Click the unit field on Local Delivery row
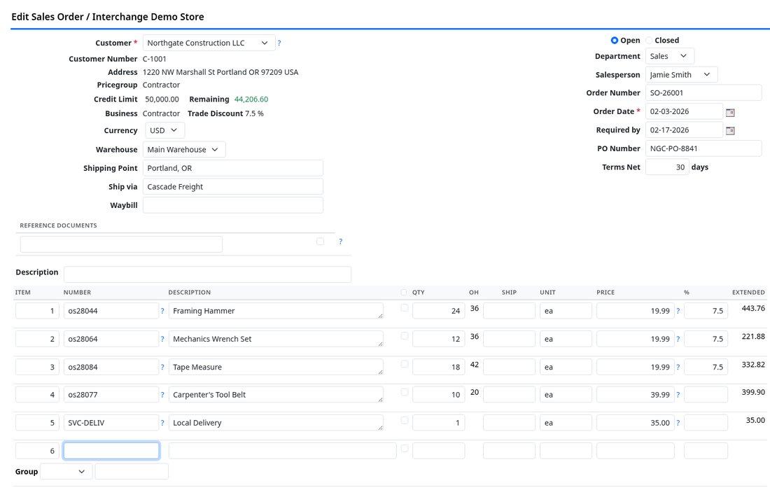The image size is (770, 504). tap(566, 423)
